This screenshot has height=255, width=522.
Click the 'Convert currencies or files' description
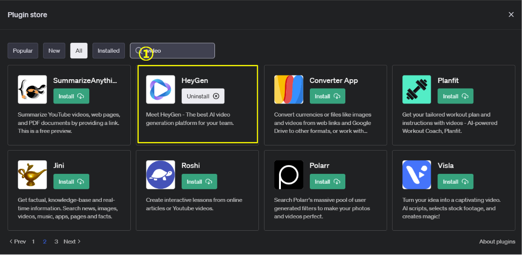(322, 123)
